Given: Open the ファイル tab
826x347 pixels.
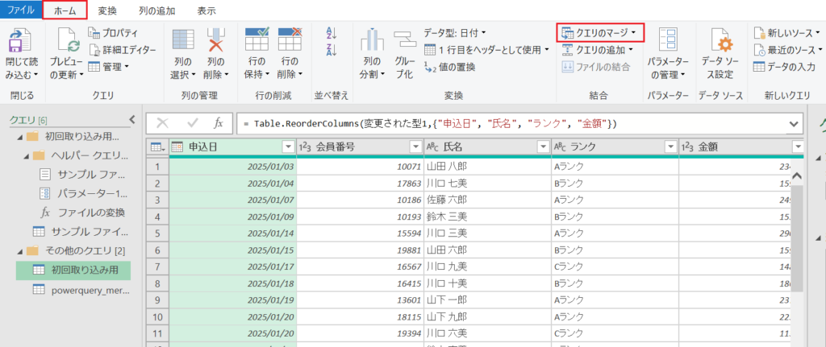Looking at the screenshot, I should 22,10.
